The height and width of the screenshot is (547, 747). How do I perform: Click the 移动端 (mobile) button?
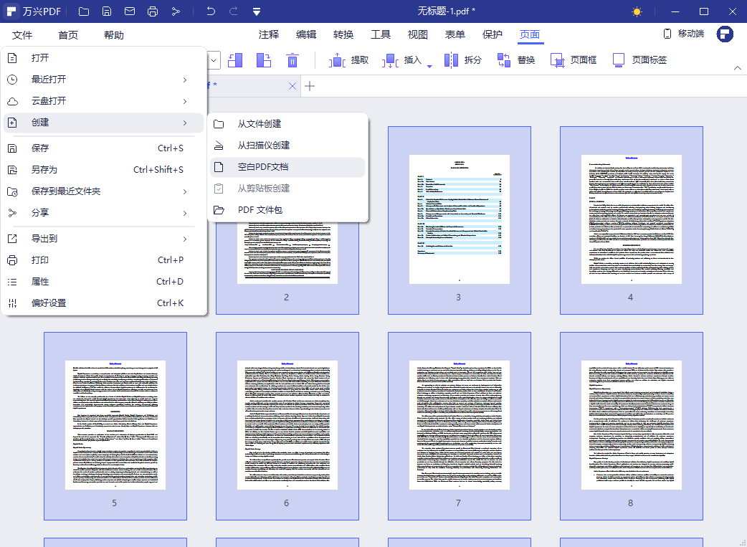683,34
